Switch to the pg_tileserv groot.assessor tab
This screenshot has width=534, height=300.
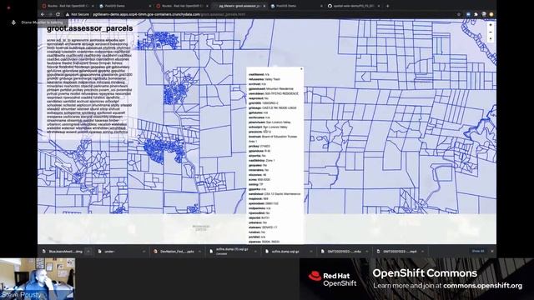(x=239, y=6)
